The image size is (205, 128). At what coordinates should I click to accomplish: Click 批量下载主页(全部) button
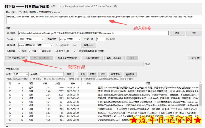pyautogui.click(x=67, y=58)
